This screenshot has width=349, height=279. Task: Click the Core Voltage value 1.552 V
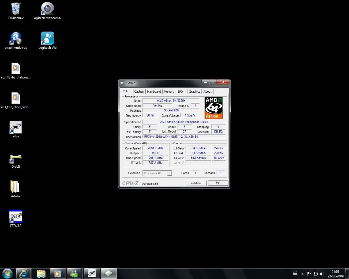(190, 115)
